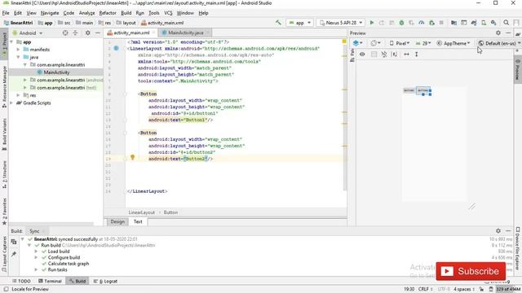Image resolution: width=522 pixels, height=293 pixels.
Task: Toggle the Preview side tab on right edge
Action: [x=518, y=70]
